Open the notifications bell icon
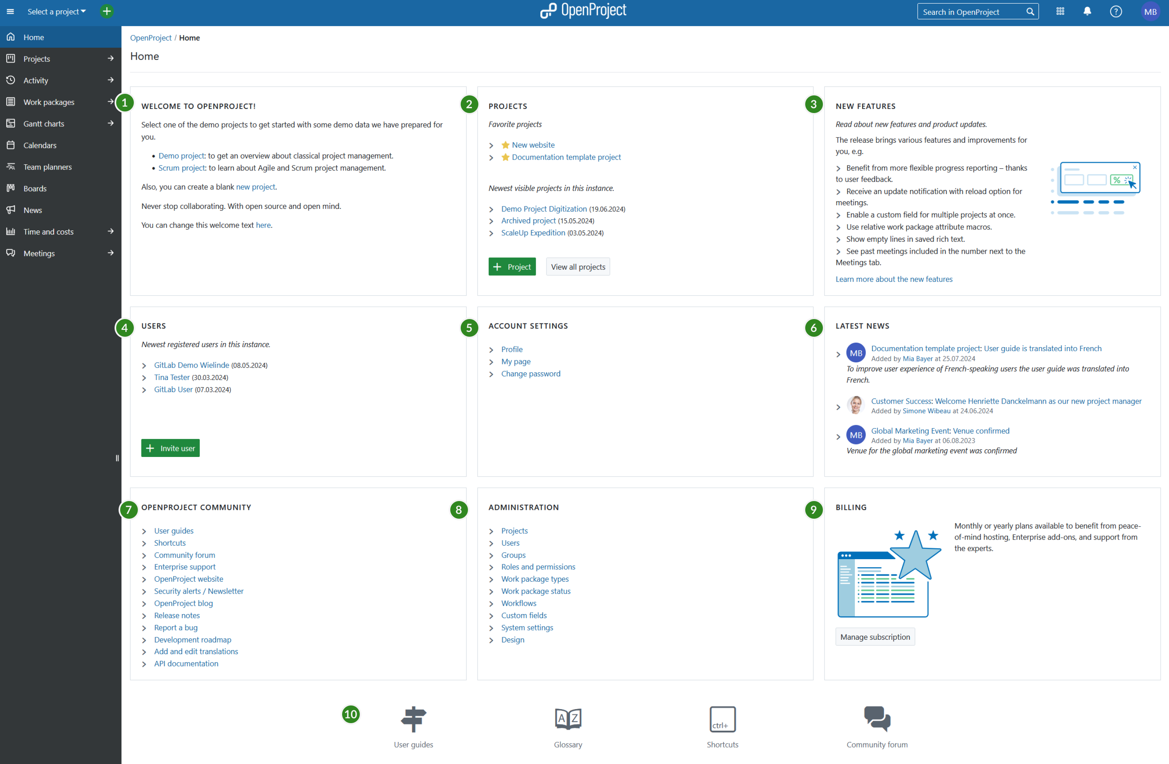The height and width of the screenshot is (764, 1169). [1087, 11]
